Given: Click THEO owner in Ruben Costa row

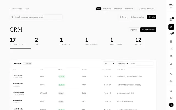Looking at the screenshot, I should [84, 85].
